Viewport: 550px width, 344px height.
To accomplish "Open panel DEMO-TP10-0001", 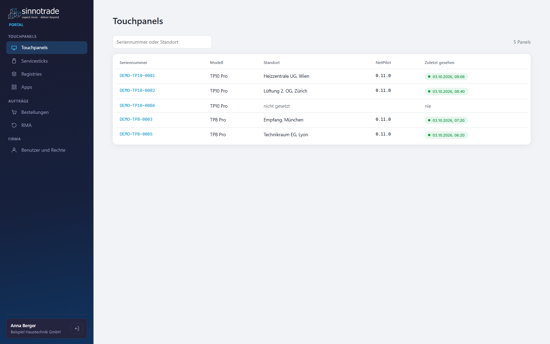I will tap(137, 76).
